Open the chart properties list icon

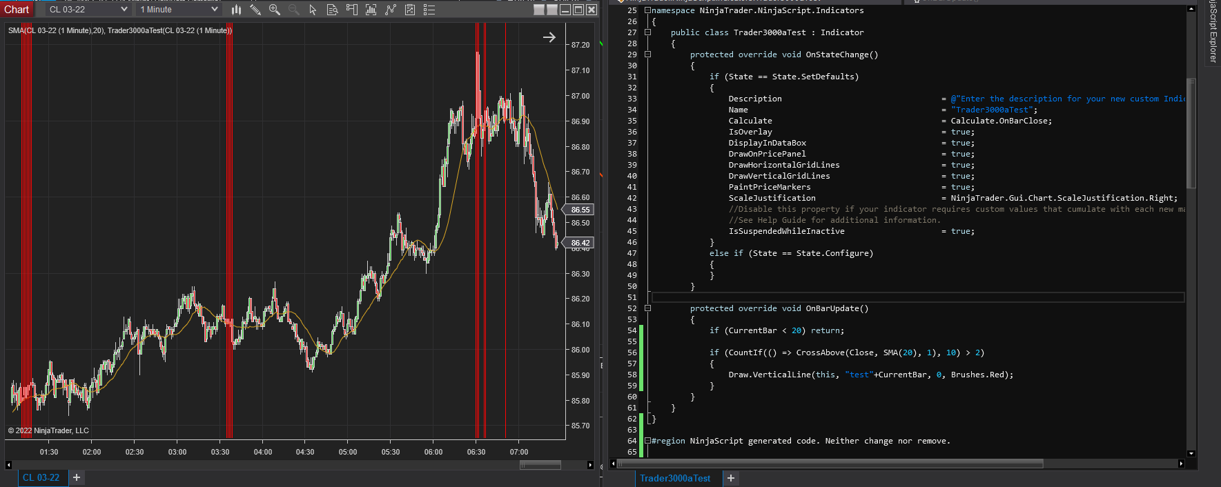pos(429,10)
